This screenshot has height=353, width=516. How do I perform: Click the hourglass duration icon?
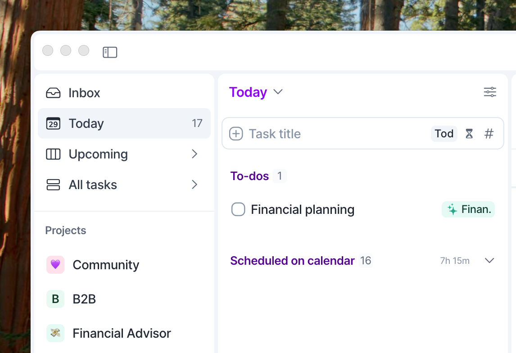coord(469,134)
